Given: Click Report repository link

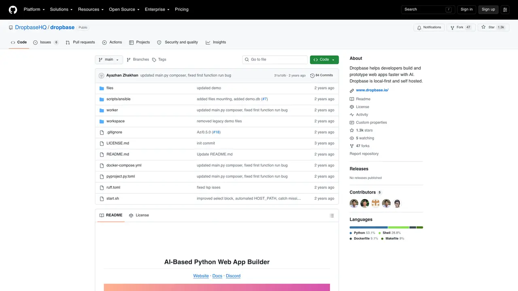Looking at the screenshot, I should click(364, 154).
